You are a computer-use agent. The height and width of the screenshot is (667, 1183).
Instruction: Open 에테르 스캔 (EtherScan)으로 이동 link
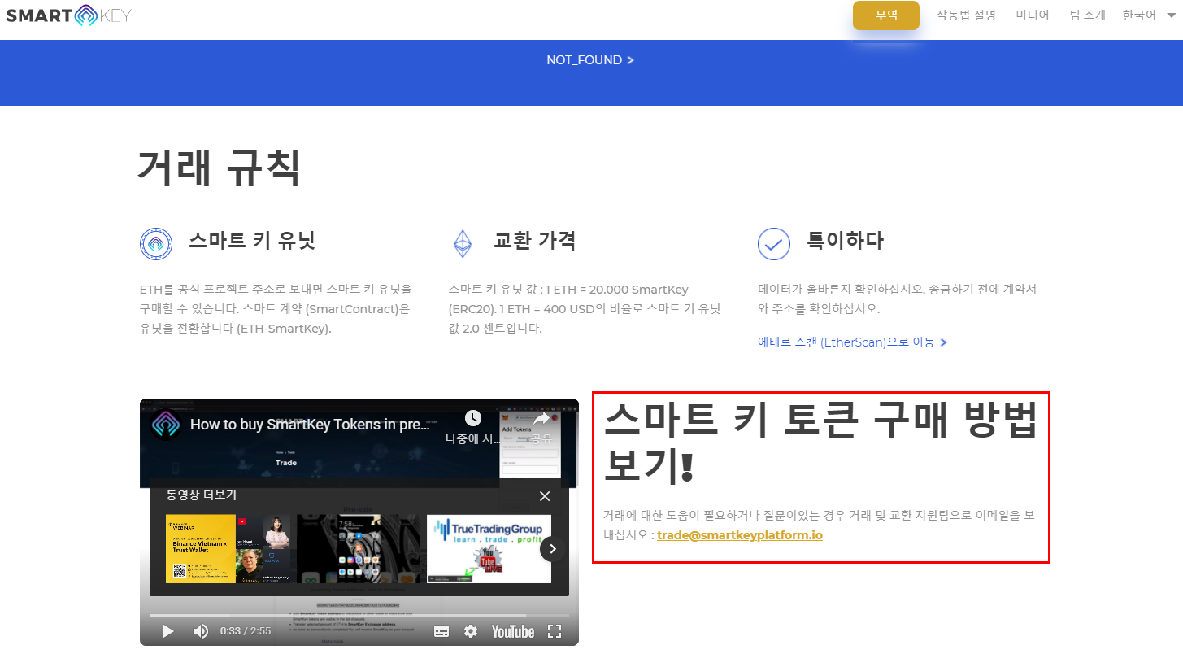pyautogui.click(x=852, y=342)
